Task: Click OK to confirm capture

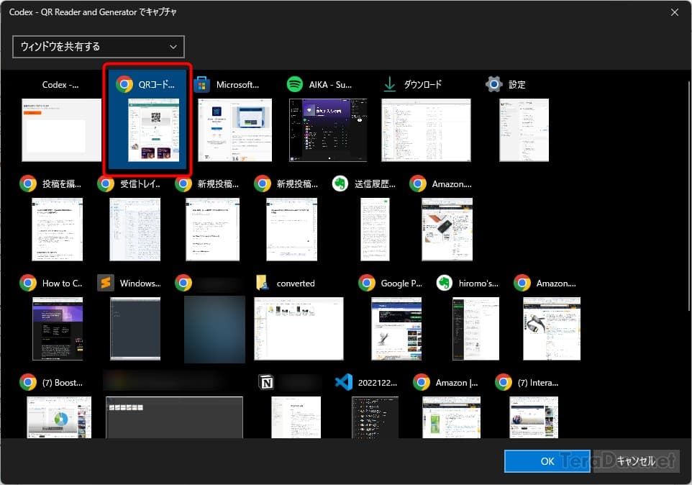Action: click(x=547, y=461)
